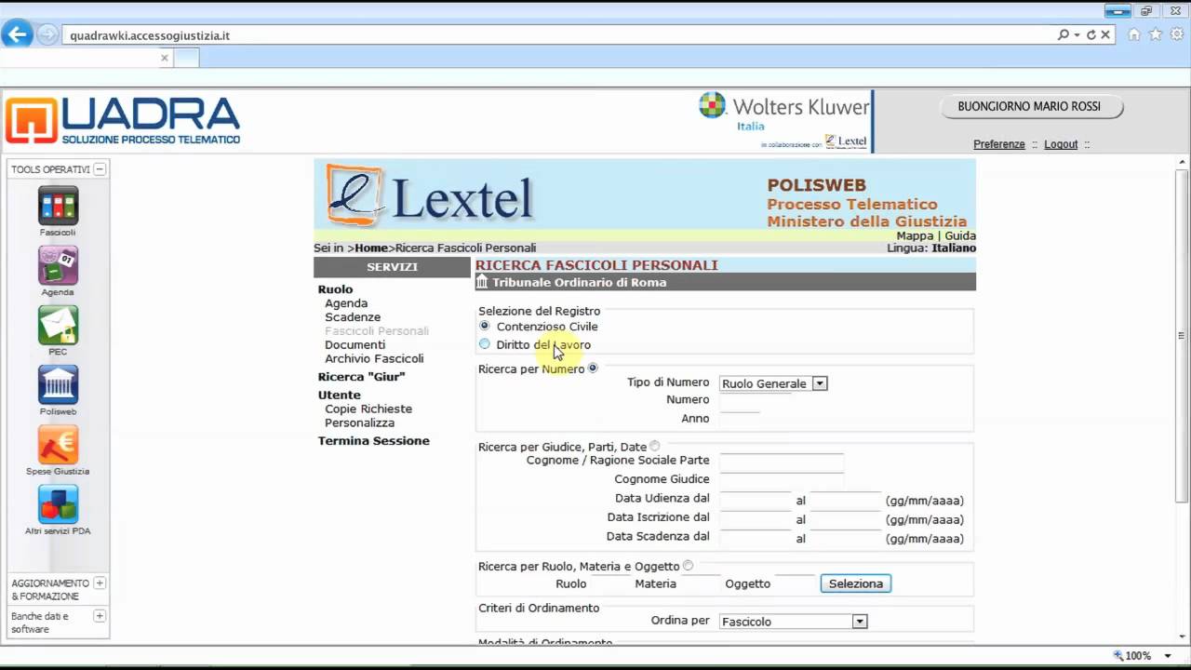The image size is (1191, 670).
Task: Open the Tipo di Numero dropdown
Action: 773,383
